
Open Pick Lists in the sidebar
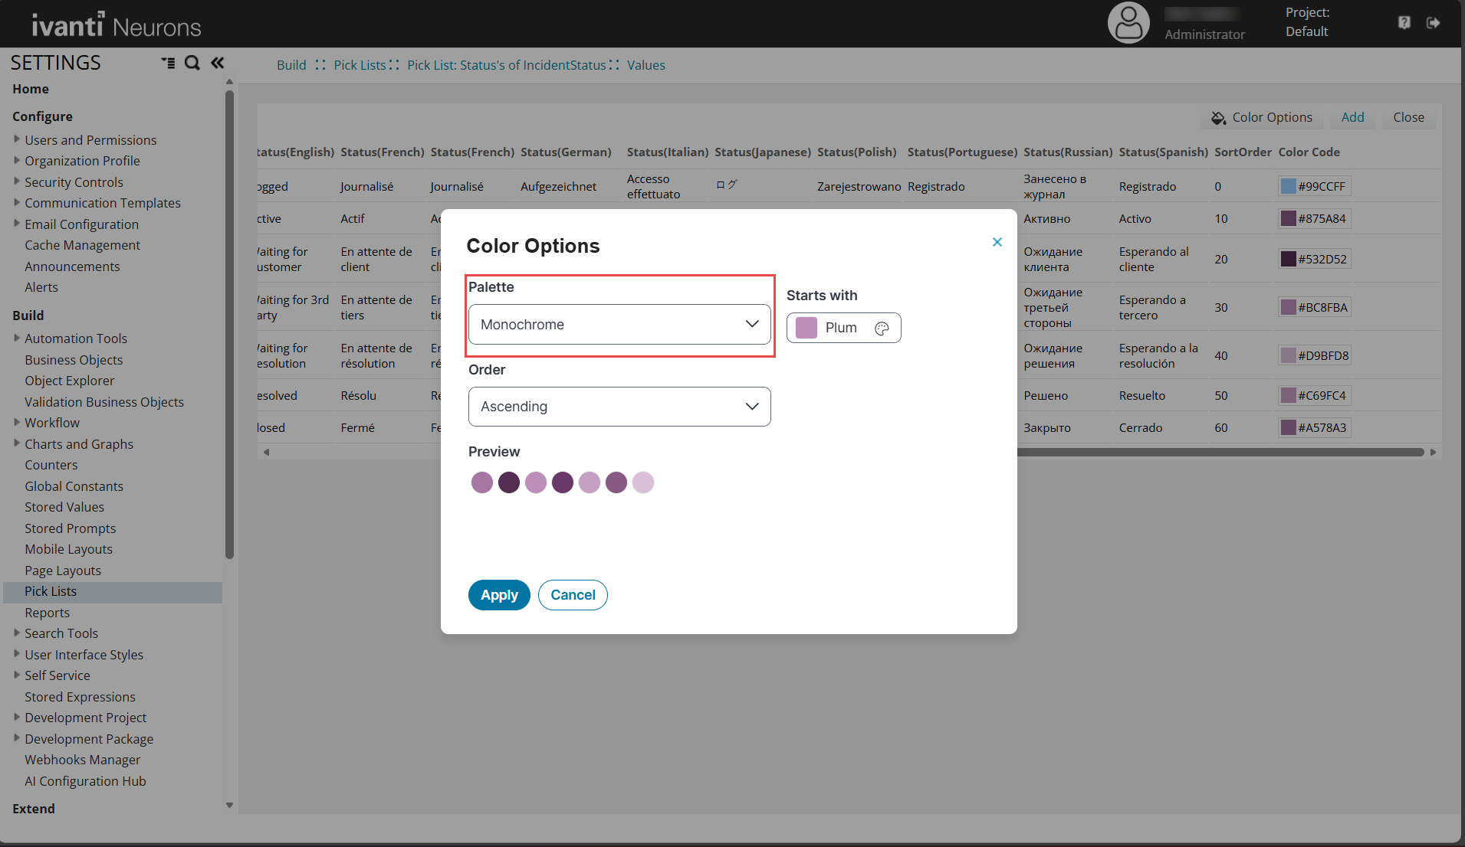point(51,591)
